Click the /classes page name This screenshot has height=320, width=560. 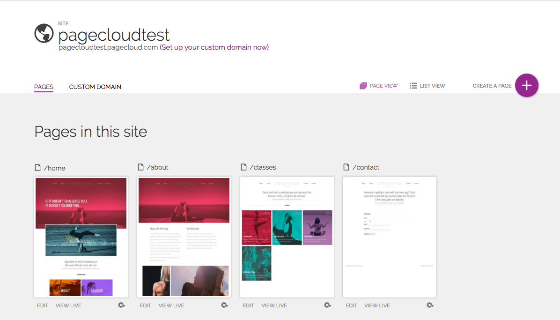pyautogui.click(x=263, y=167)
